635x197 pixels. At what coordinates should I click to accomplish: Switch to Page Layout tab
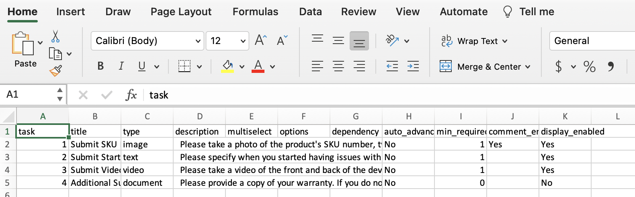click(x=181, y=12)
